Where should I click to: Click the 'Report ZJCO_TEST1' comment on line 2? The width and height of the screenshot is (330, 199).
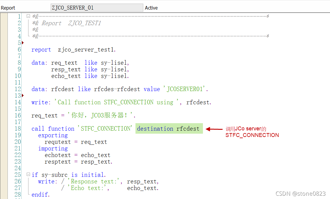click(71, 23)
